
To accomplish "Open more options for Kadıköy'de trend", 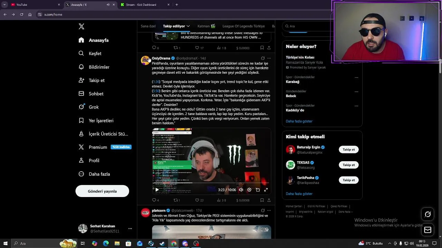I will click(x=356, y=106).
